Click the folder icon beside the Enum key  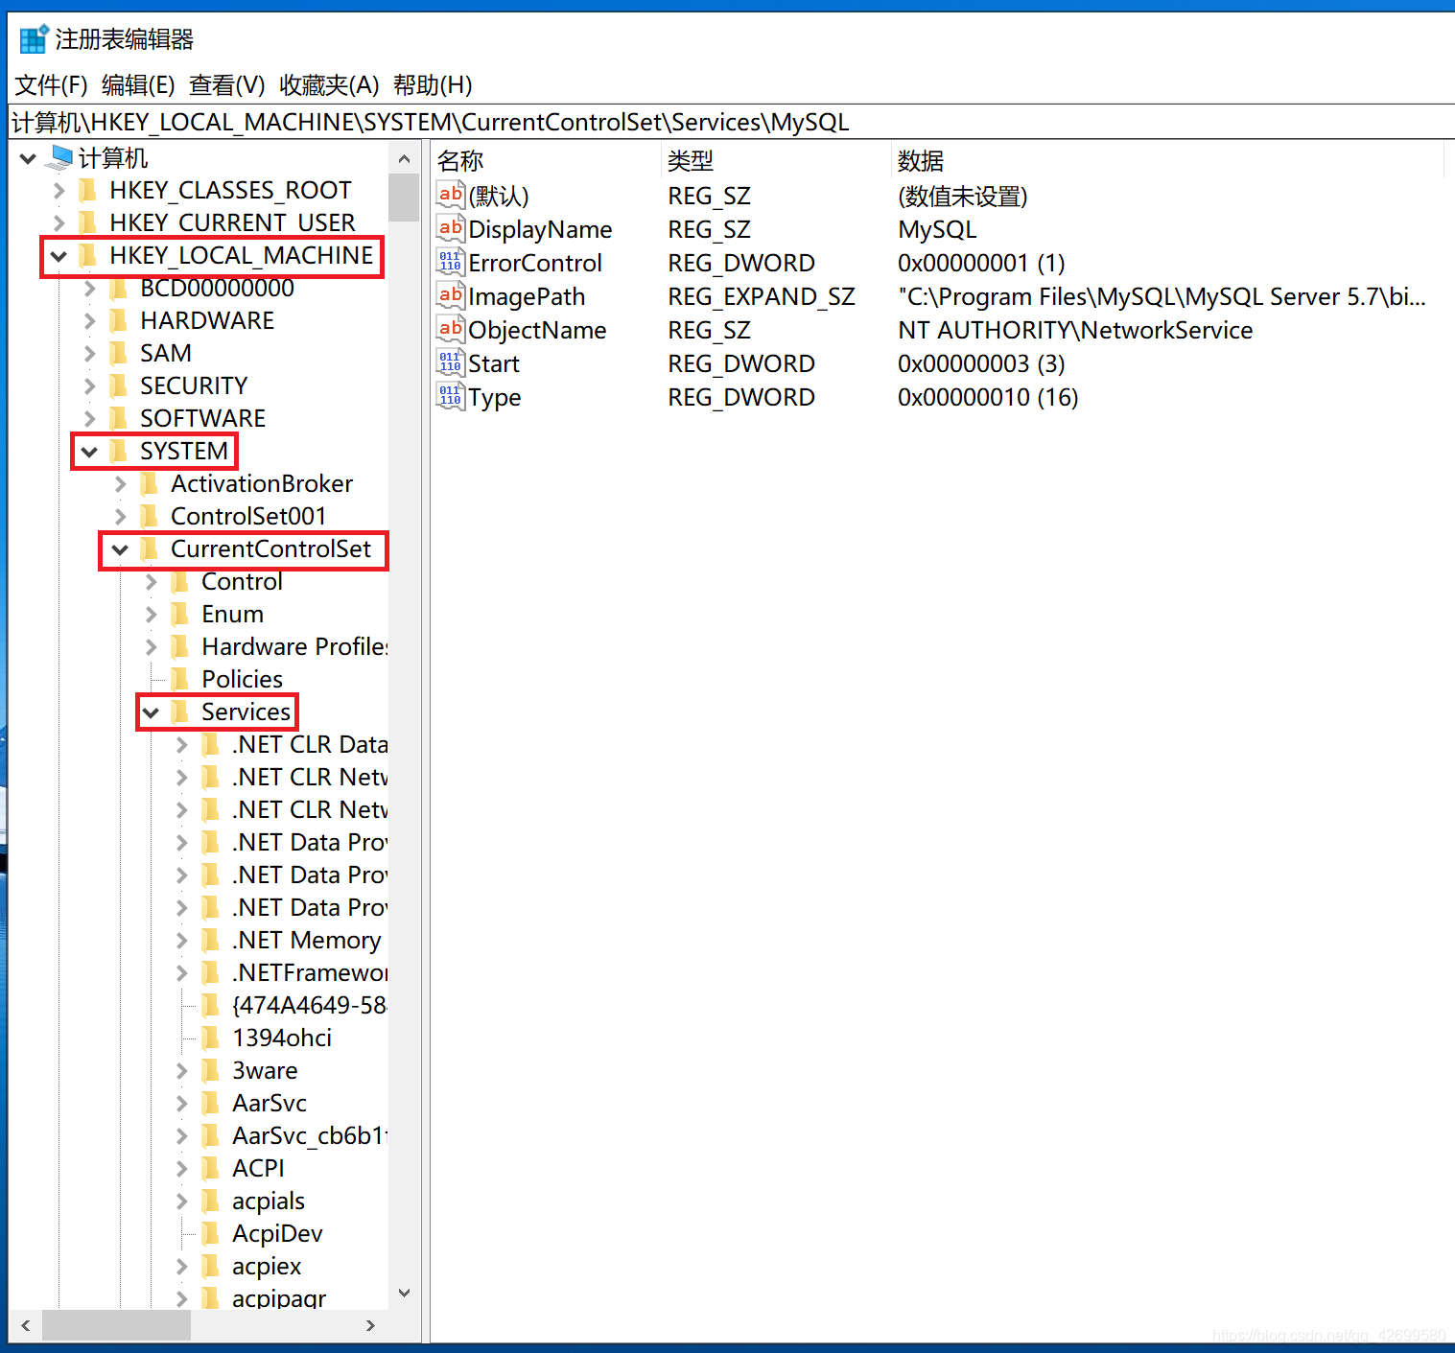click(x=180, y=614)
